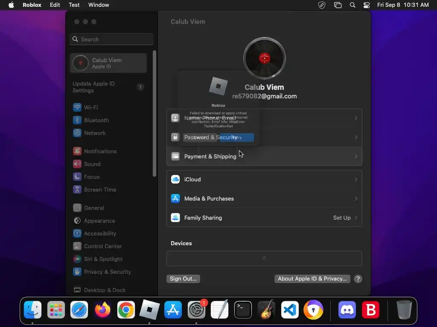Launch Firefox from the dock
437x327 pixels.
(102, 310)
